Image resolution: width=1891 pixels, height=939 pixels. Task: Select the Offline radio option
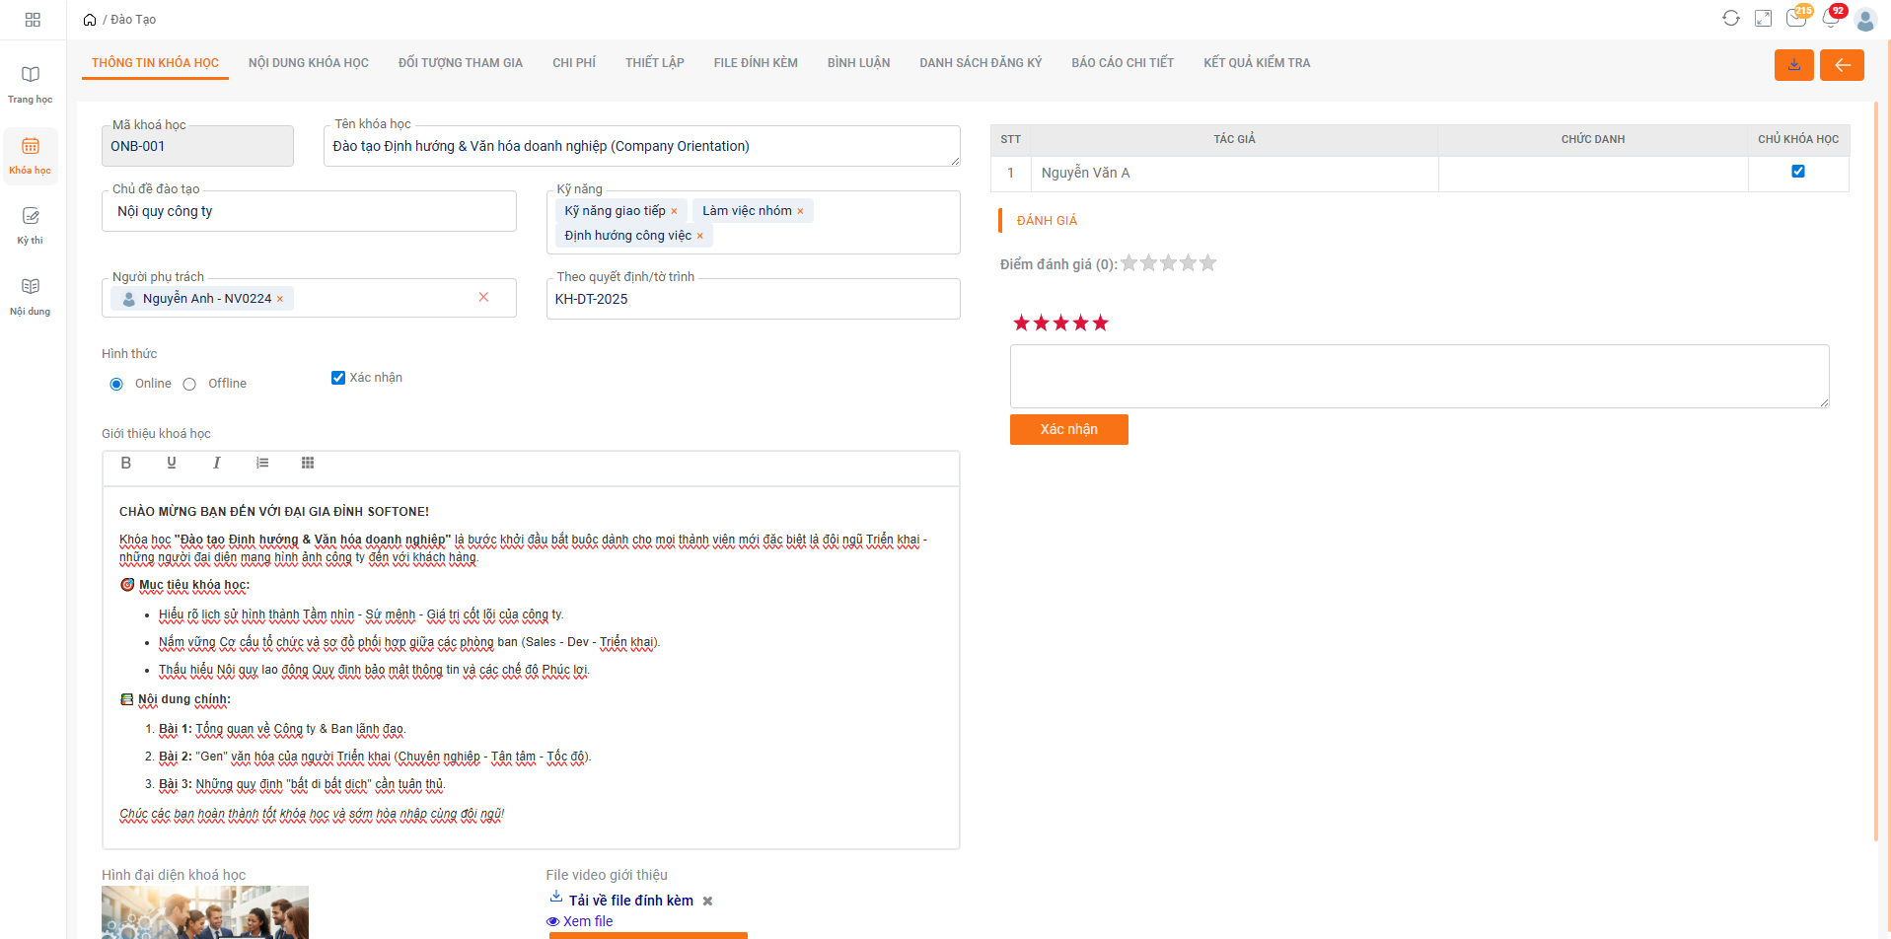[189, 384]
